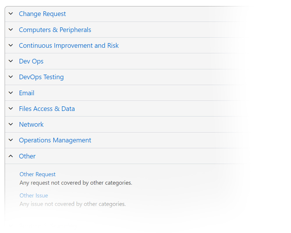Screen dimensions: 291x233
Task: Collapse the Other category chevron
Action: [11, 156]
